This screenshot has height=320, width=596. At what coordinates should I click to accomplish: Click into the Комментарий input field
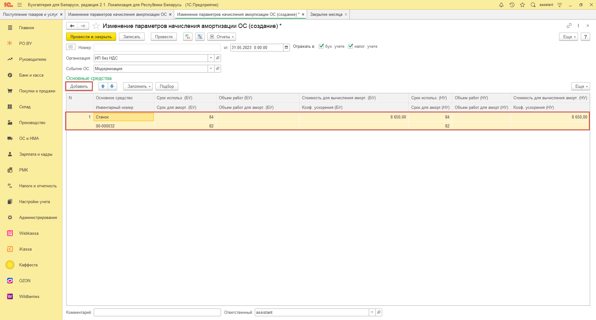[x=157, y=312]
